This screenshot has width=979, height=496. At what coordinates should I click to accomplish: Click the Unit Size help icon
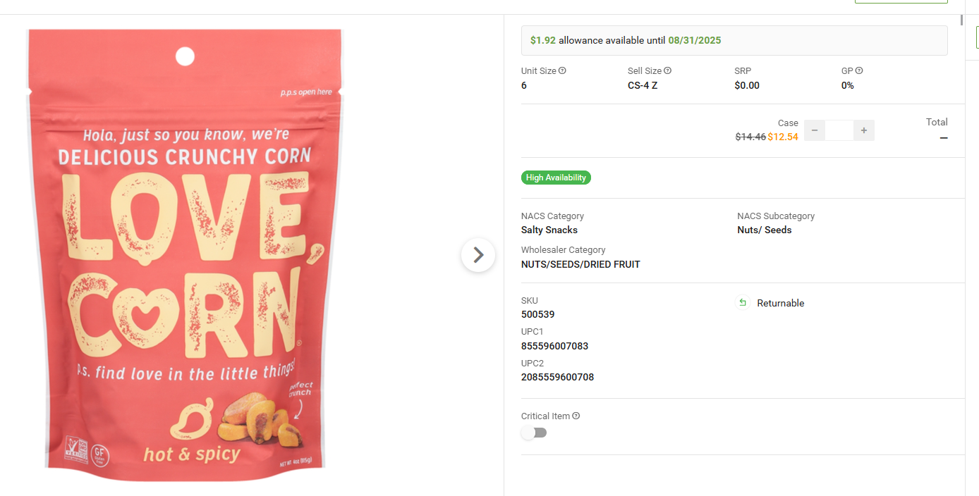point(562,70)
